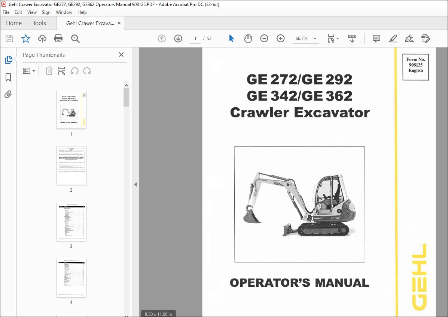Go to next page arrow
The width and height of the screenshot is (448, 317).
point(178,39)
